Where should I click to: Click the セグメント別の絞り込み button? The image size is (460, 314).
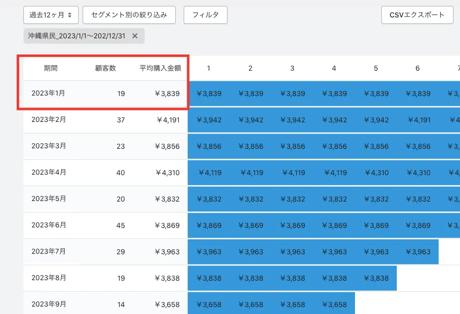[x=129, y=15]
